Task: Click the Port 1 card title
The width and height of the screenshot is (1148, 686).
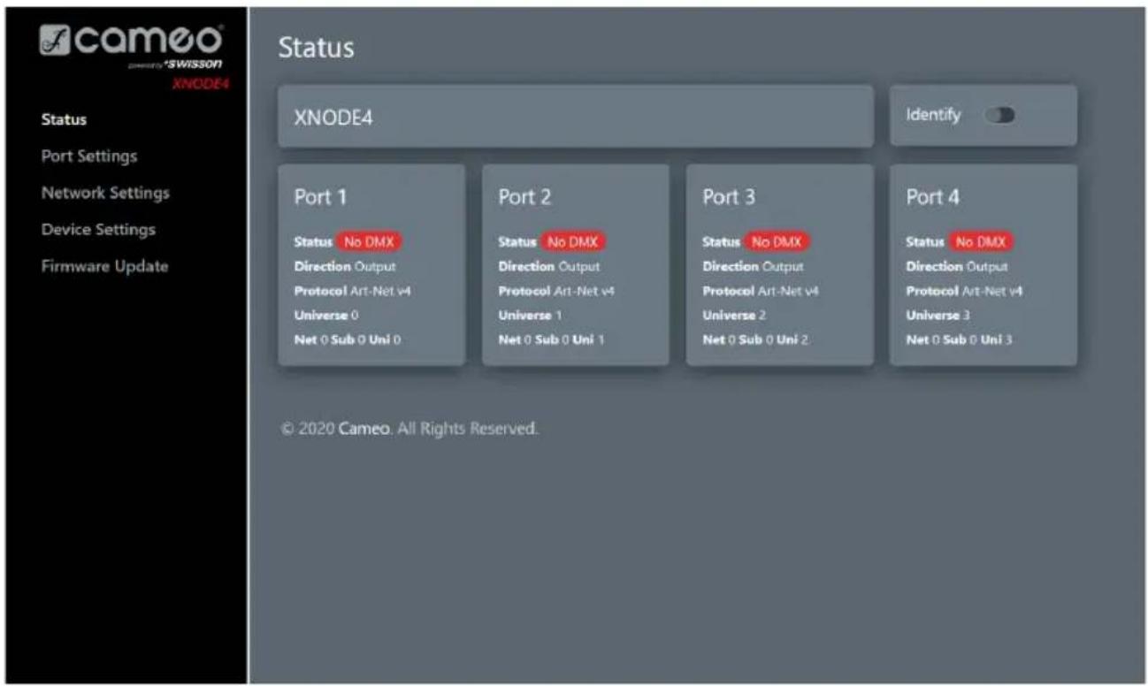Action: pyautogui.click(x=320, y=197)
